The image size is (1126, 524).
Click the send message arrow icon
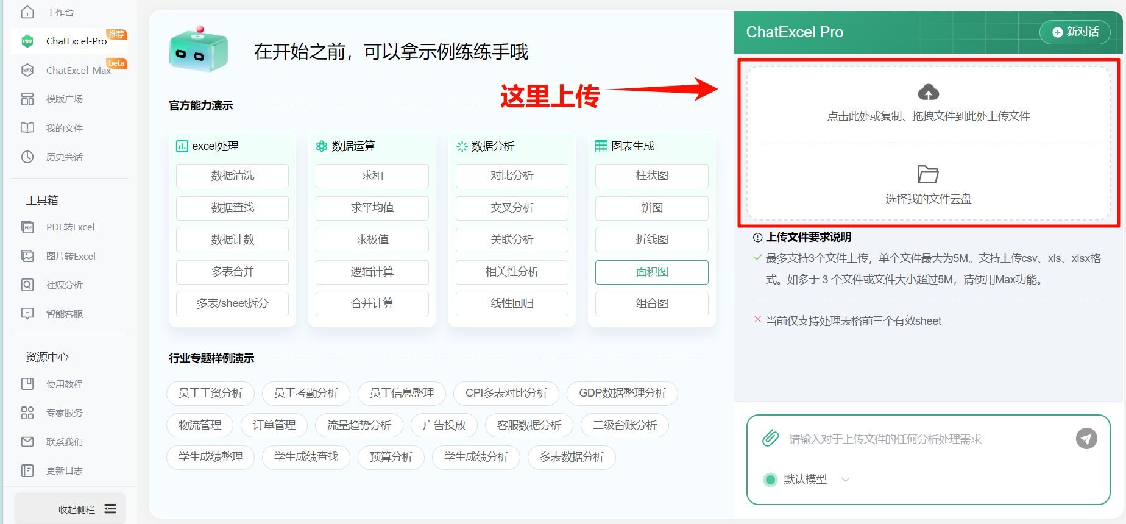coord(1086,439)
